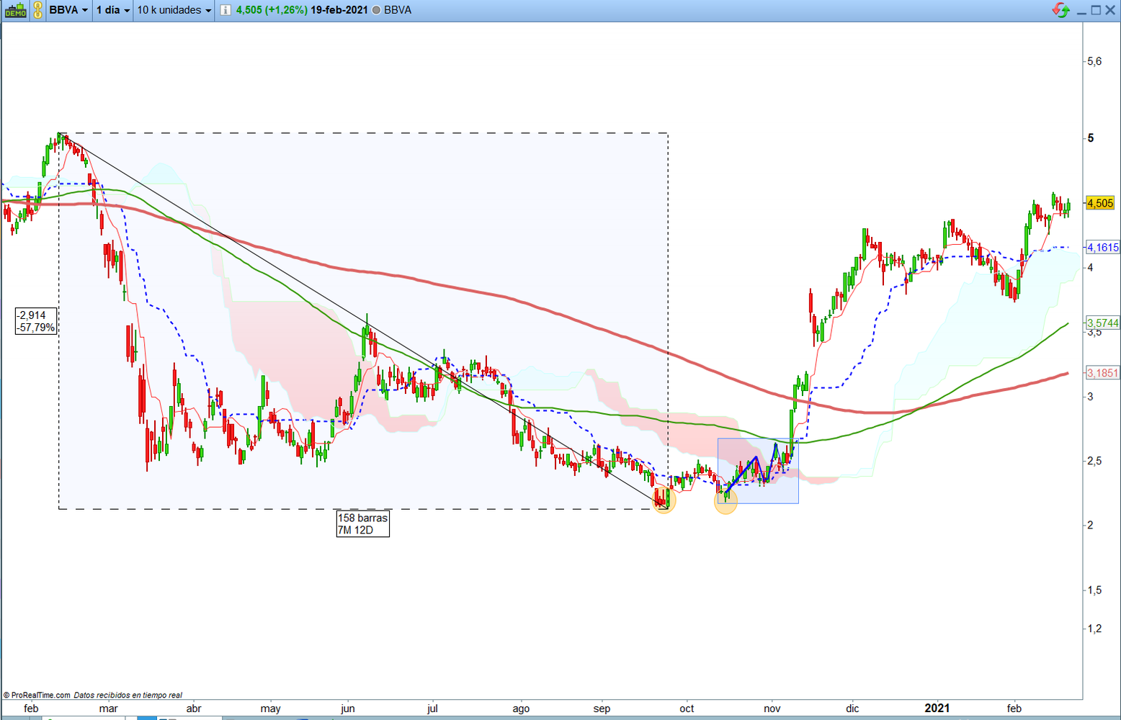Click the 'mar' month on the time axis
The width and height of the screenshot is (1121, 720).
[108, 708]
